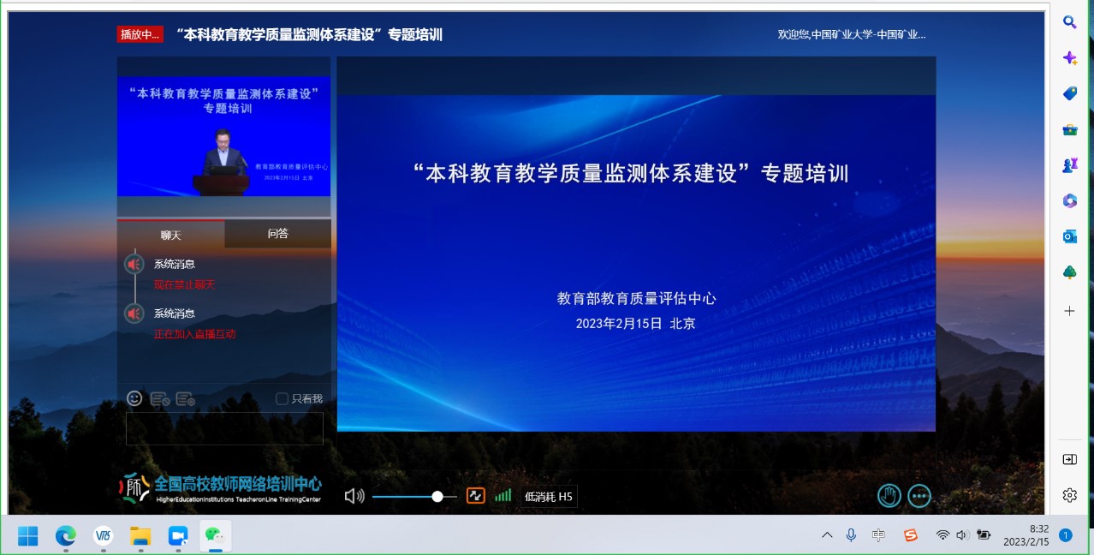
Task: Open Outlook in the Edge sidebar
Action: 1069,236
